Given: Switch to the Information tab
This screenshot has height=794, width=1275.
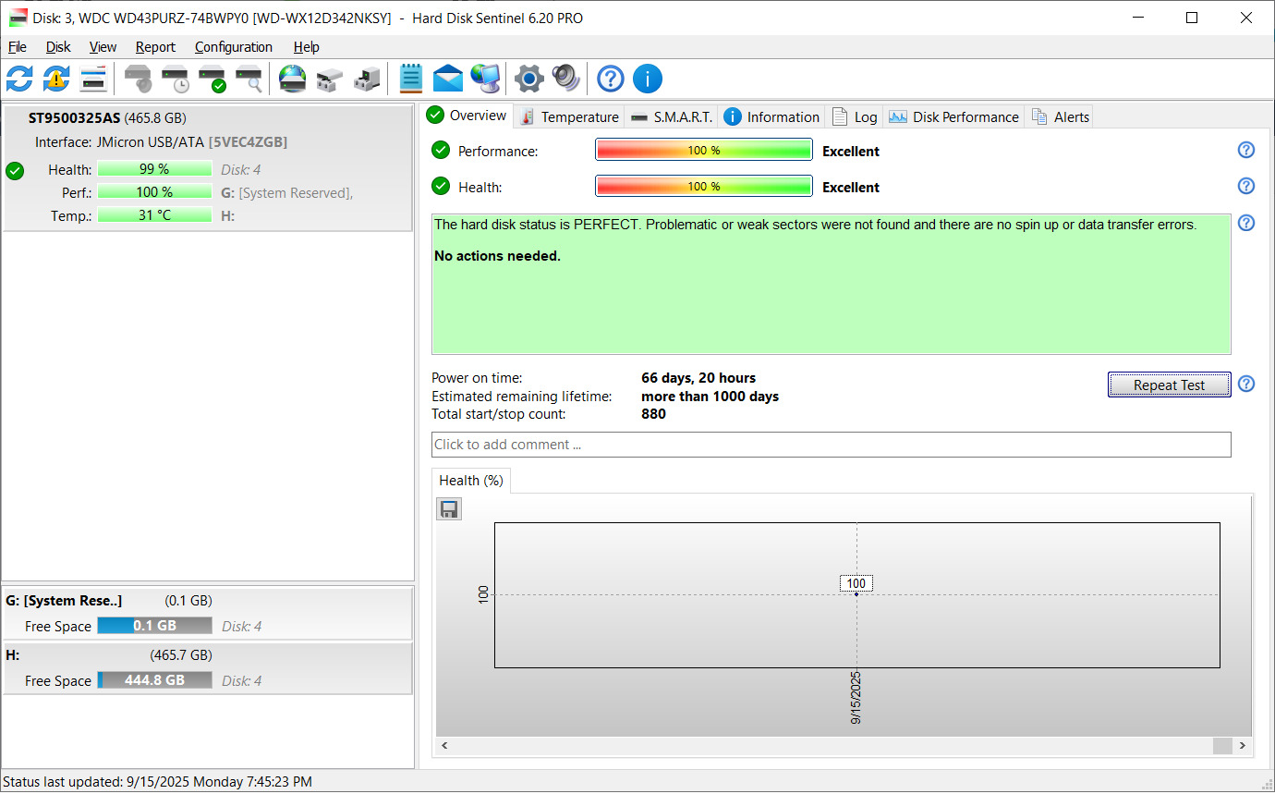Looking at the screenshot, I should point(771,116).
